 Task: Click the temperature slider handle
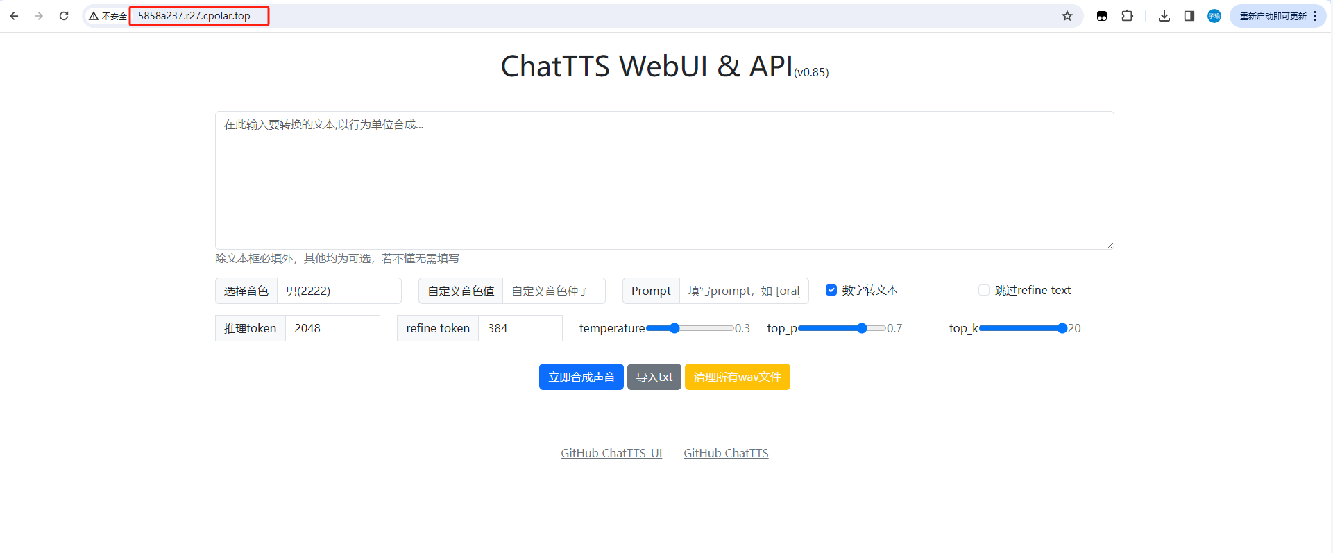point(674,328)
